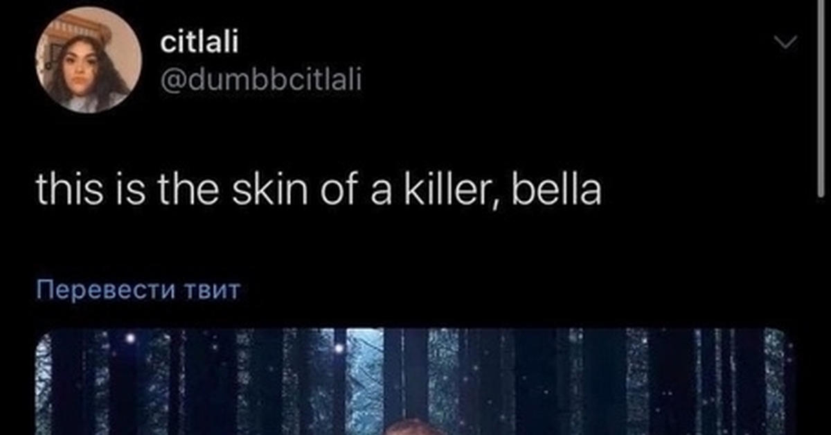The width and height of the screenshot is (831, 435).
Task: Expand the down arrow beside citlali's name
Action: tap(785, 43)
